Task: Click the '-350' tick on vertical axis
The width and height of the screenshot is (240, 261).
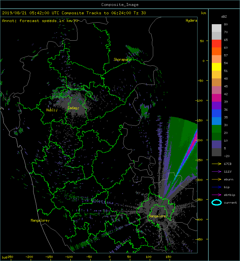Action: [x=199, y=200]
